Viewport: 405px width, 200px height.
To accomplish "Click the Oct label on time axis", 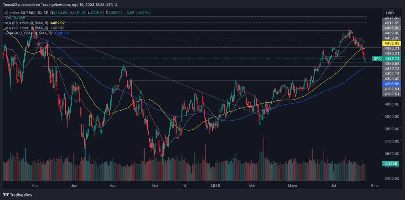I will tap(155, 185).
